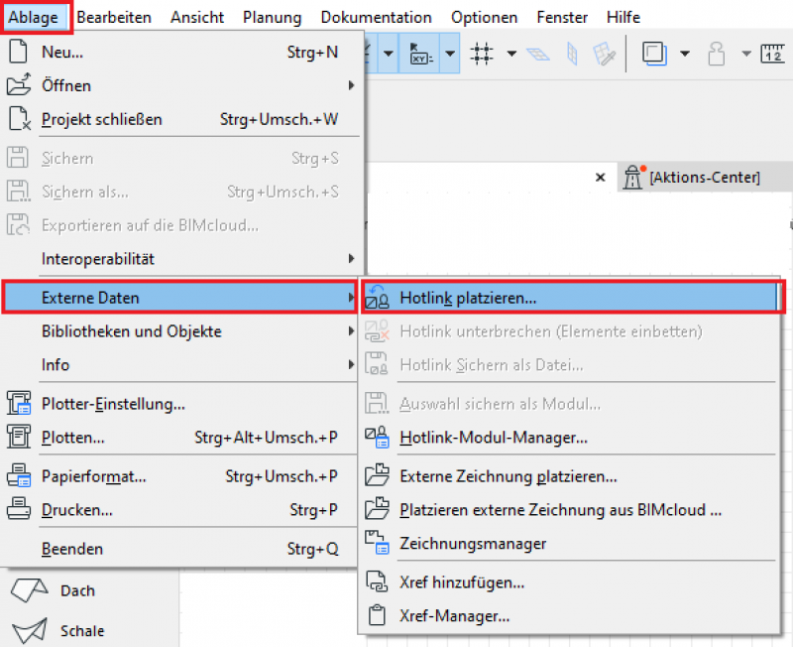This screenshot has width=793, height=647.
Task: Open the Zeichnungsmanager menu entry
Action: (472, 543)
